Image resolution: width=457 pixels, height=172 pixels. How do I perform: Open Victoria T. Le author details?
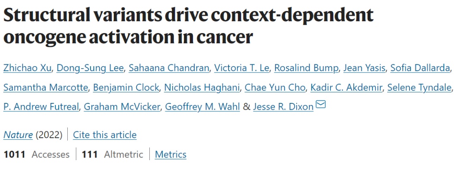tap(242, 68)
